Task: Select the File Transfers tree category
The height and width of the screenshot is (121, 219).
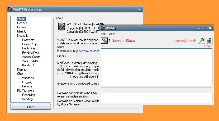Action: (x=26, y=91)
